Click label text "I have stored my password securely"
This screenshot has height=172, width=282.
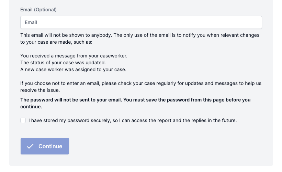coord(70,120)
